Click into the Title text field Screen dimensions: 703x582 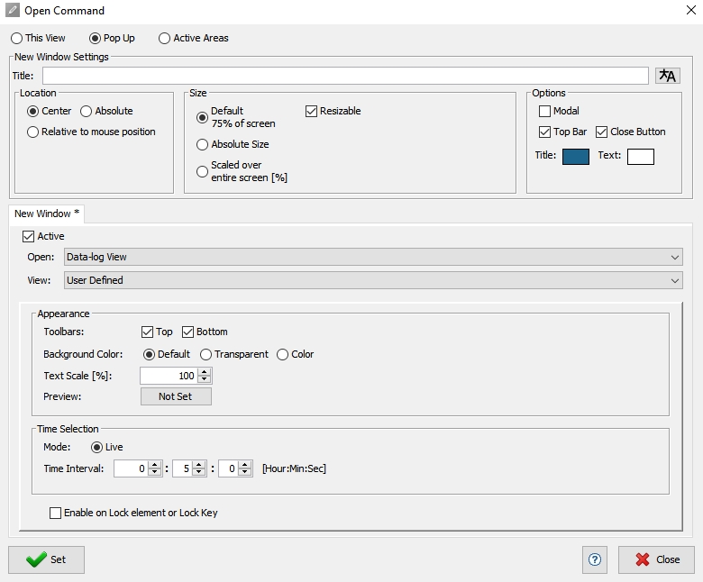[x=345, y=76]
